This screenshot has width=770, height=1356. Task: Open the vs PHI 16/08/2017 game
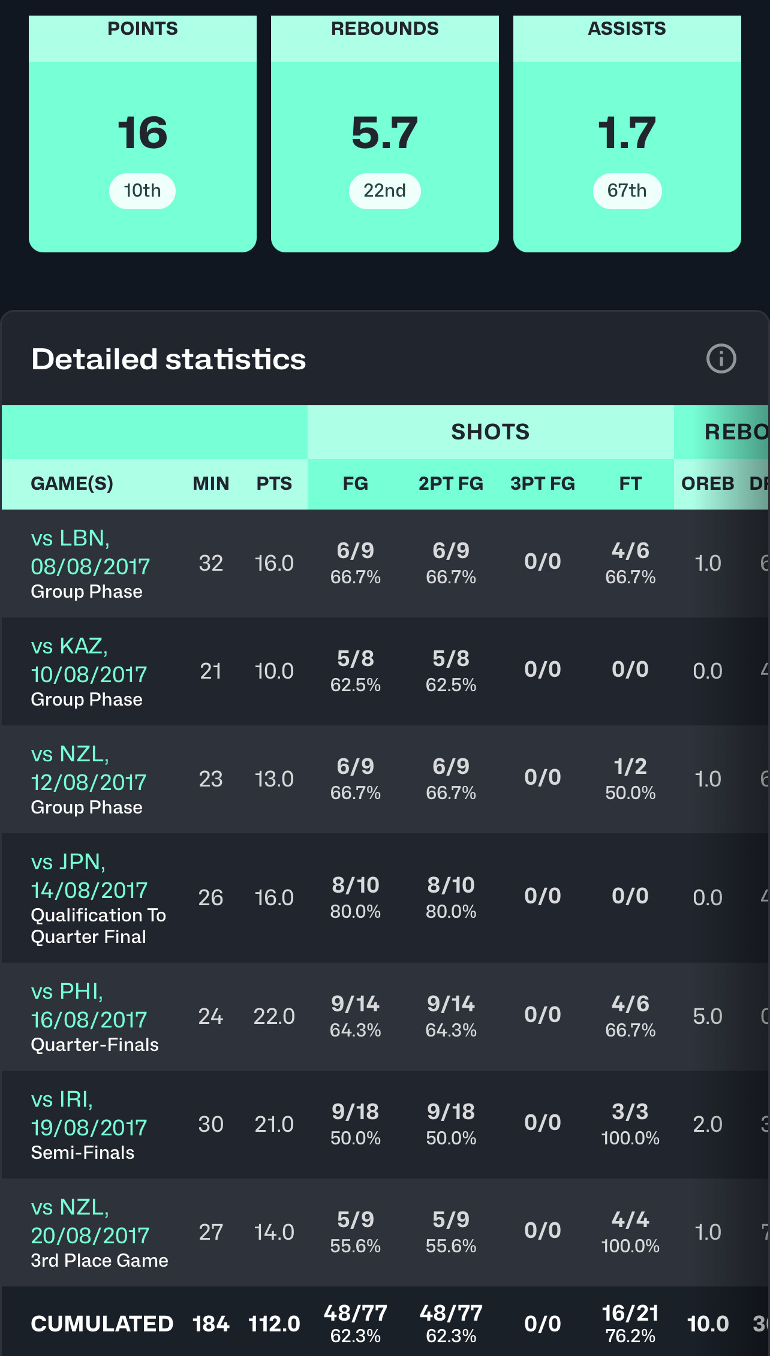(89, 1005)
